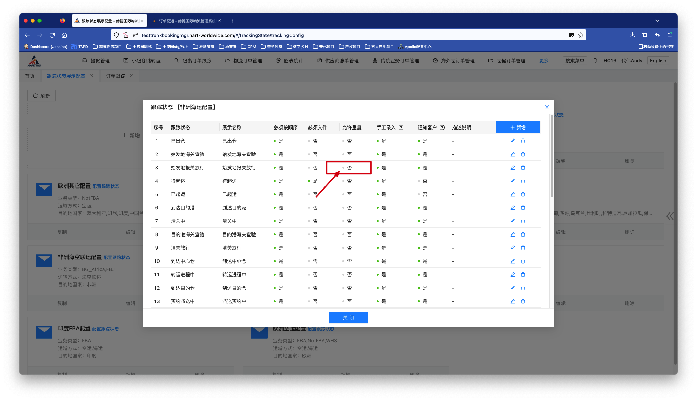
Task: Click the 关闭 button at dialog bottom
Action: [348, 318]
